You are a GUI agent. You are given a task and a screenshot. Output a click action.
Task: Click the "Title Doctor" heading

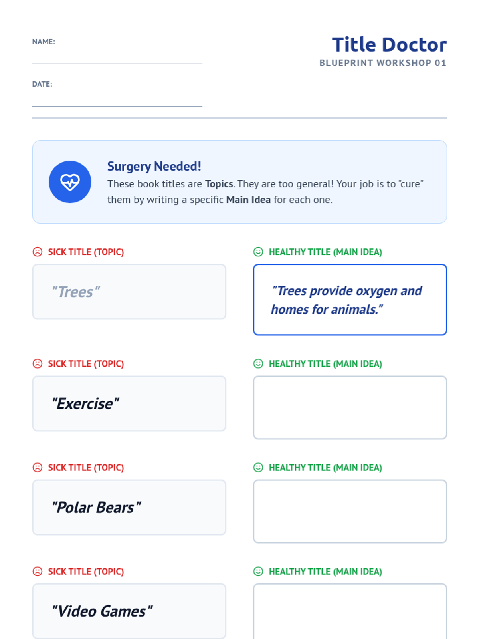tap(389, 44)
